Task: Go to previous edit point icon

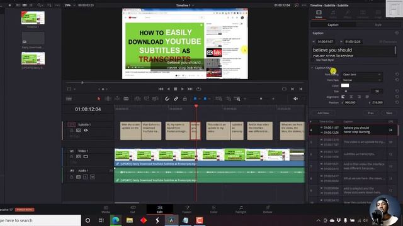Action: pyautogui.click(x=300, y=89)
